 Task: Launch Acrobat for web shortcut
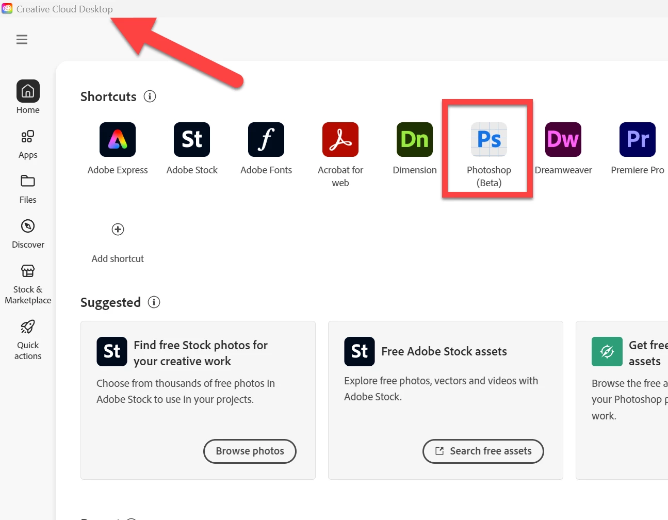point(340,155)
